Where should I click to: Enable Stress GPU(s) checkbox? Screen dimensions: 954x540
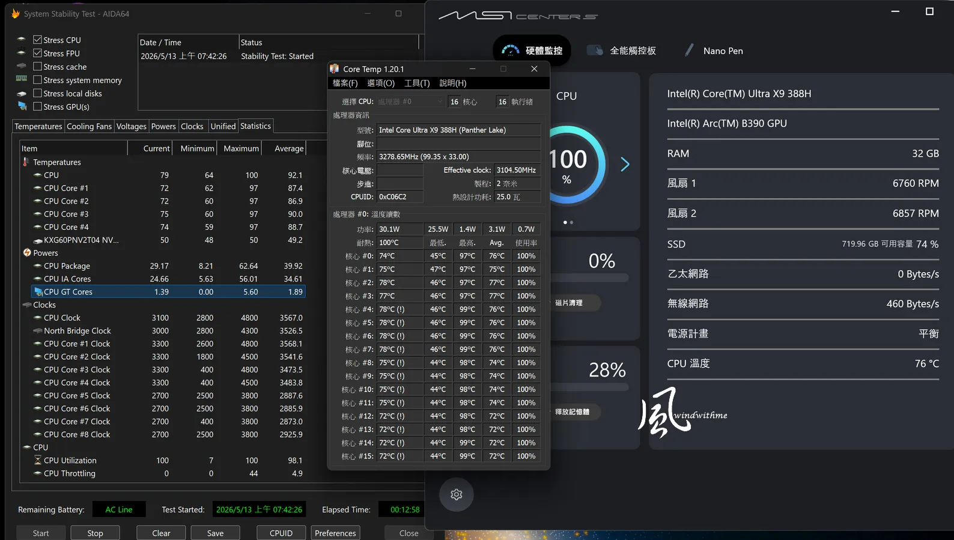[x=37, y=106]
